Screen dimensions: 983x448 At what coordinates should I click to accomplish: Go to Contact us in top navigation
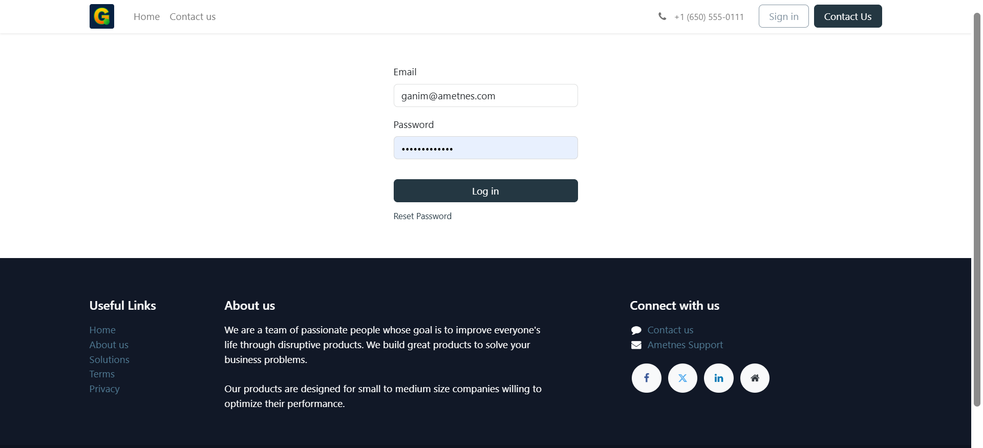[x=193, y=16]
